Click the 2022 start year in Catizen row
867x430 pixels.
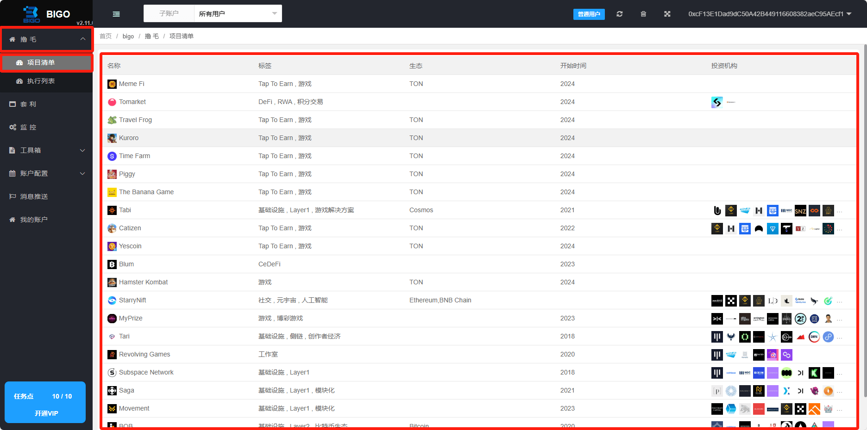coord(567,228)
